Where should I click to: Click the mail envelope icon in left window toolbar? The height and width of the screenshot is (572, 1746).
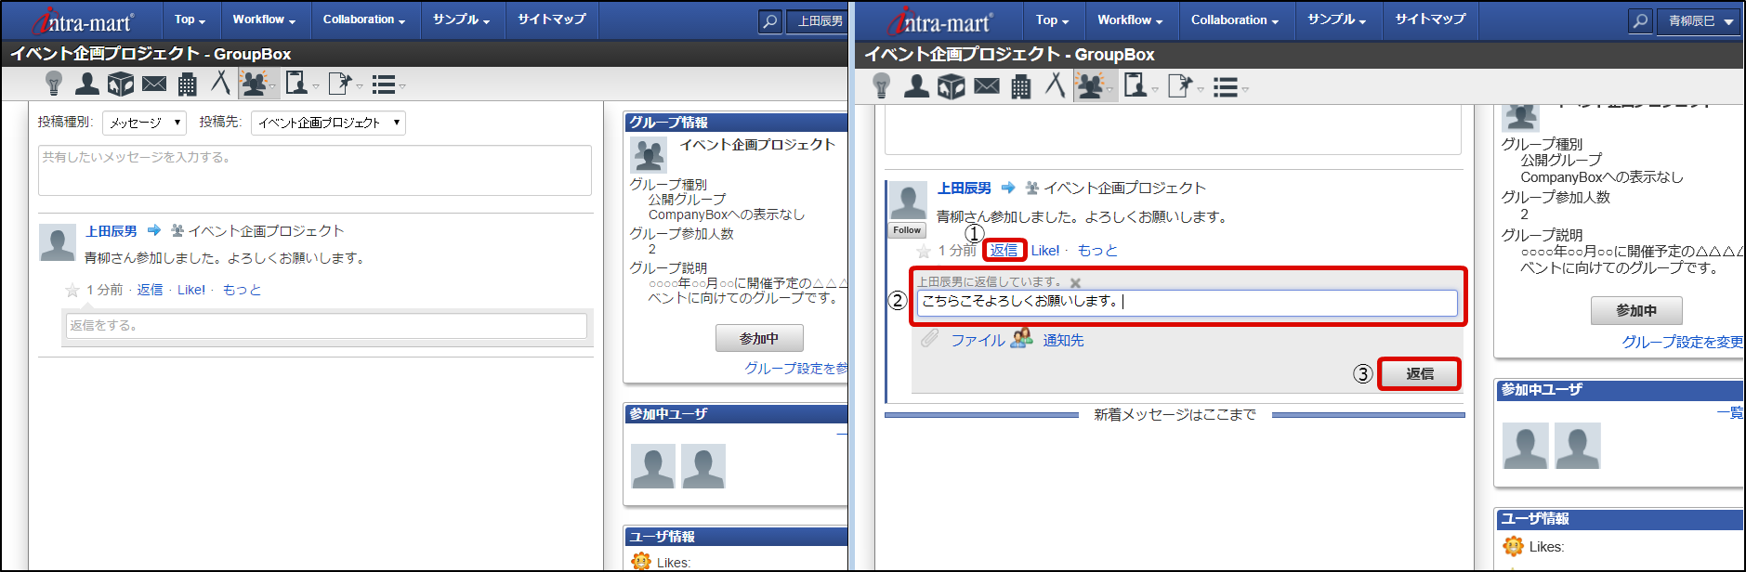(154, 84)
